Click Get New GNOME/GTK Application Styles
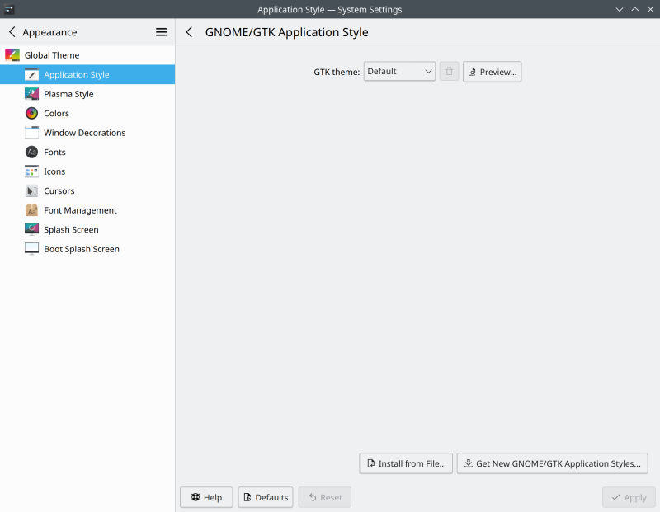 (x=552, y=463)
